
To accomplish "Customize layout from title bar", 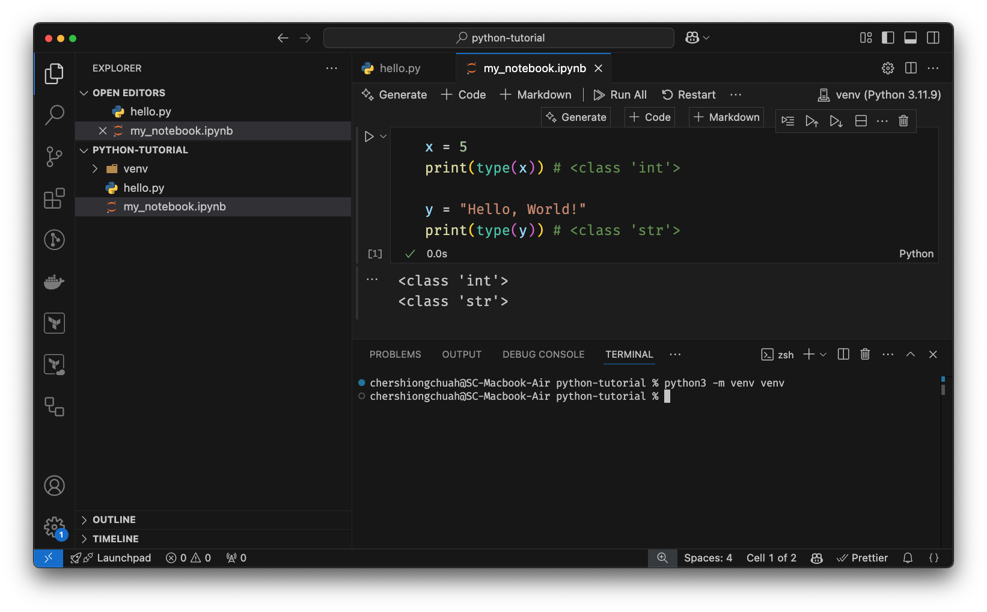I will (866, 38).
